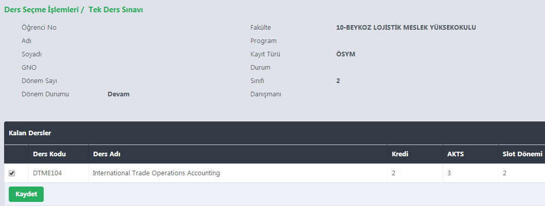The image size is (545, 206).
Task: Click the ÖSYM registration type value
Action: click(346, 54)
